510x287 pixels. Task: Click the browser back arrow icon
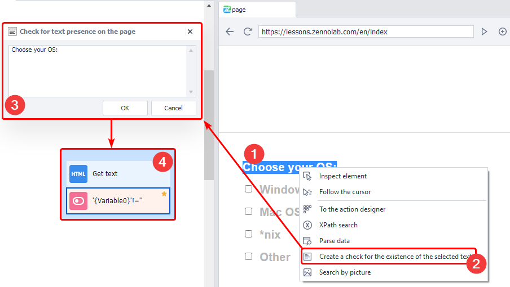pos(230,32)
